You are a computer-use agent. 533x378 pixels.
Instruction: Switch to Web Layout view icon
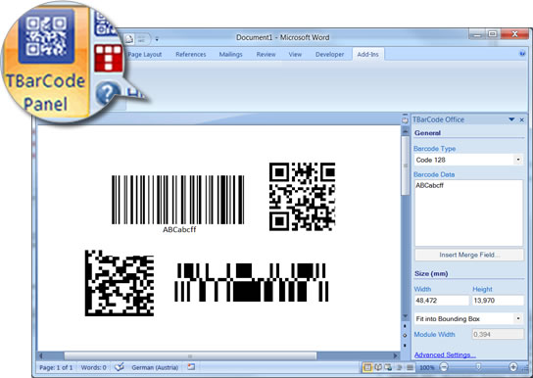tap(388, 367)
